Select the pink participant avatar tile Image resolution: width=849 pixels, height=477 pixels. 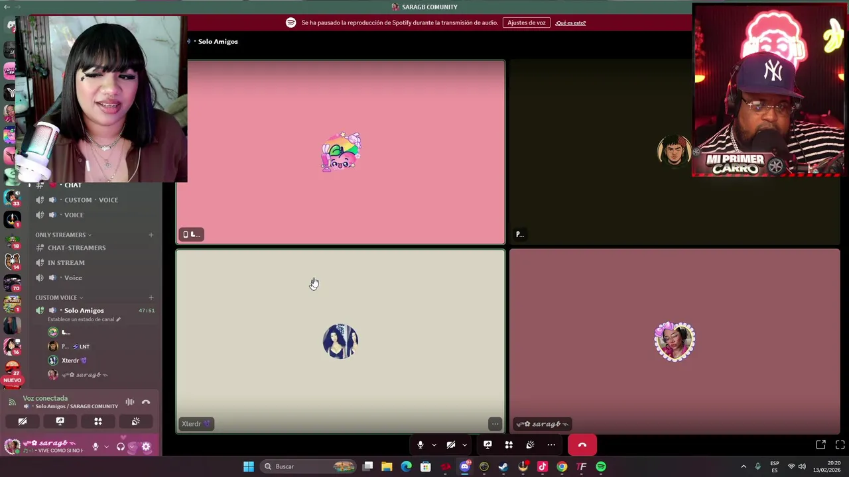tap(341, 152)
